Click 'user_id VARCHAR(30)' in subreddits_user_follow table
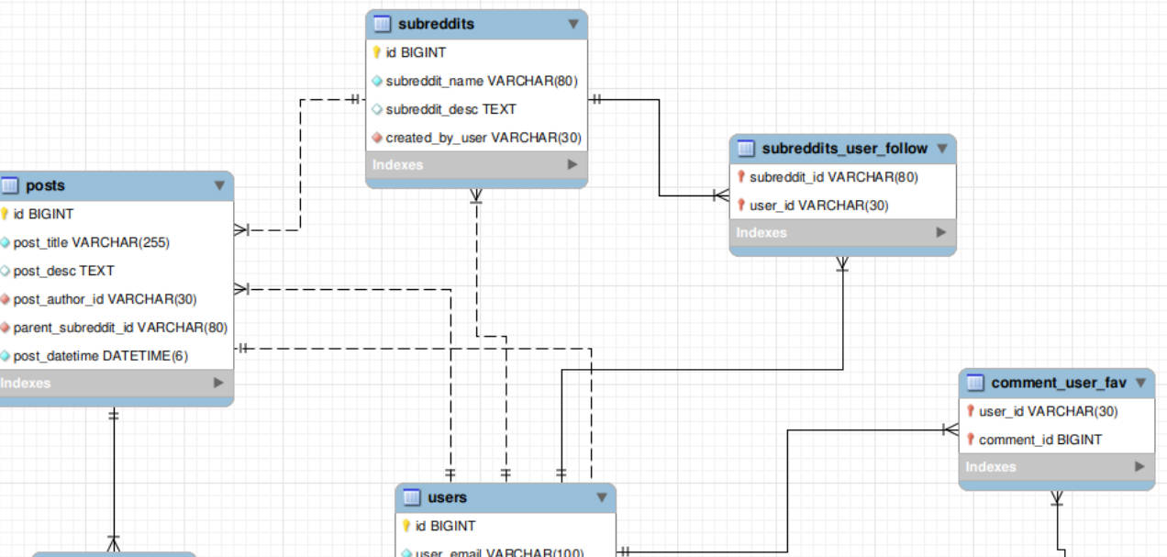The width and height of the screenshot is (1167, 557). tap(819, 206)
